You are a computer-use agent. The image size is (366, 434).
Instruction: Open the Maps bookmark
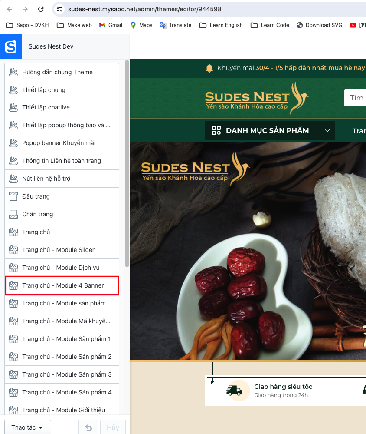click(x=141, y=25)
